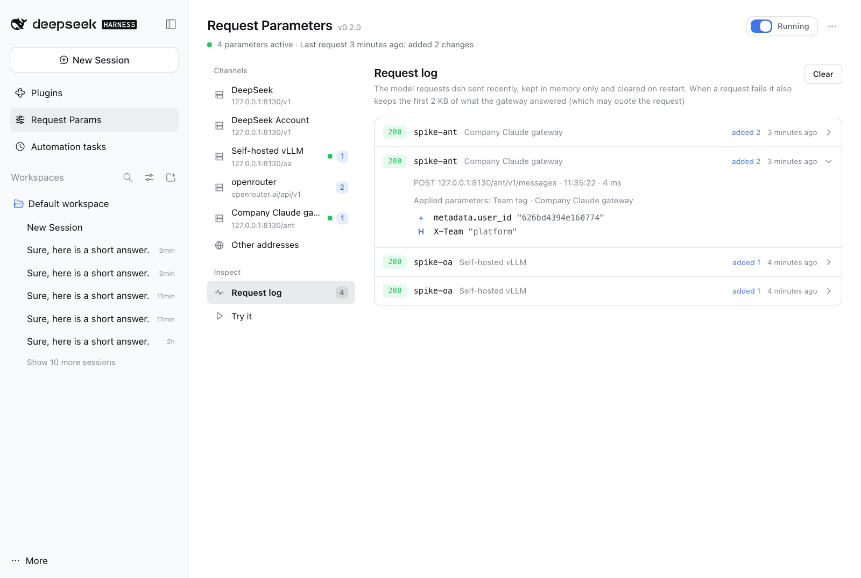
Task: Open workspace filter sliders icon
Action: click(x=149, y=177)
